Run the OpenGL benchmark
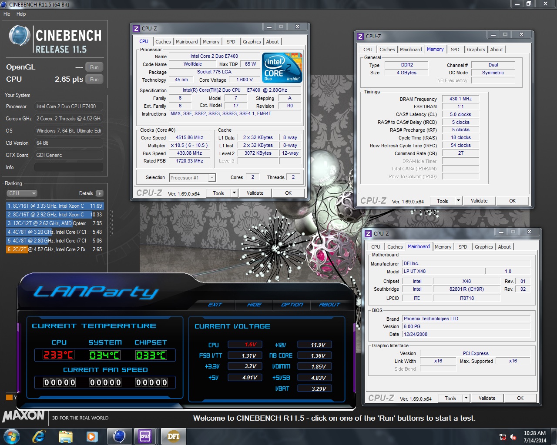The width and height of the screenshot is (557, 445). pos(94,67)
